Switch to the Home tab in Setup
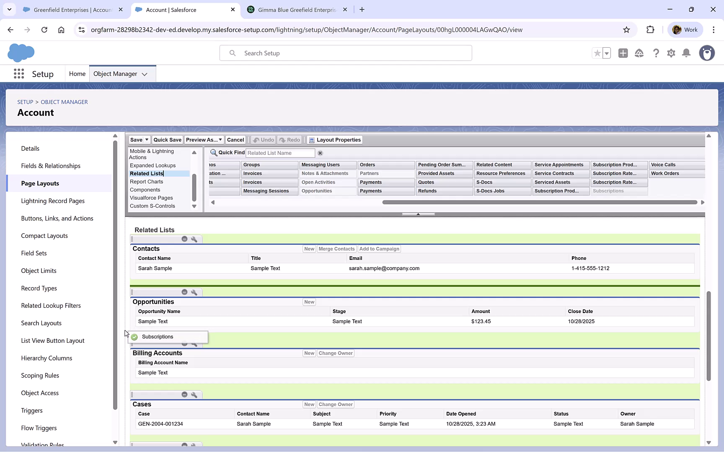 [77, 73]
